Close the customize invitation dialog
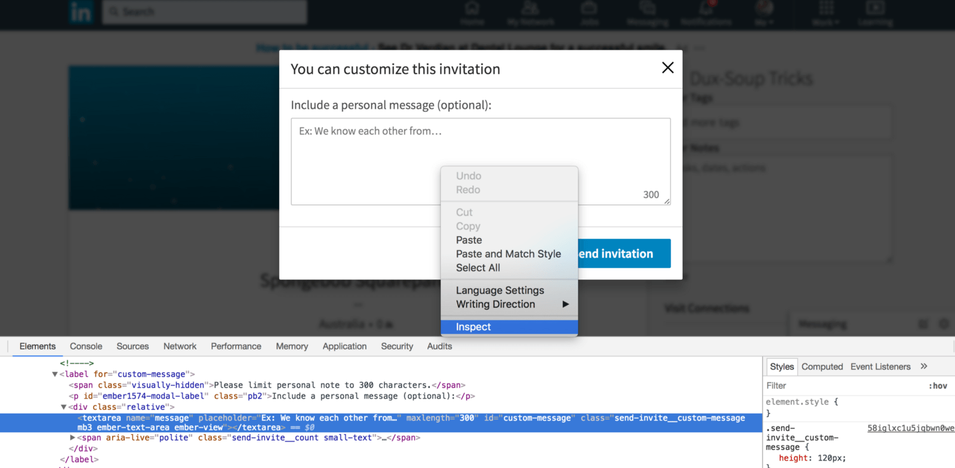The image size is (955, 468). (667, 68)
